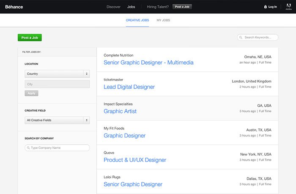Viewport: 296px width, 194px height.
Task: Click the Quovo company name
Action: point(109,153)
